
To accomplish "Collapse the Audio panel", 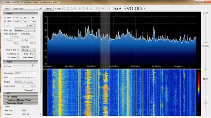I will [4, 62].
